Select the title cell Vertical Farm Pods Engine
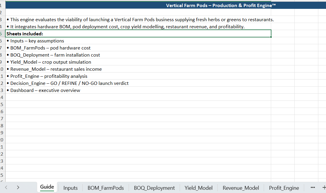 166,5
